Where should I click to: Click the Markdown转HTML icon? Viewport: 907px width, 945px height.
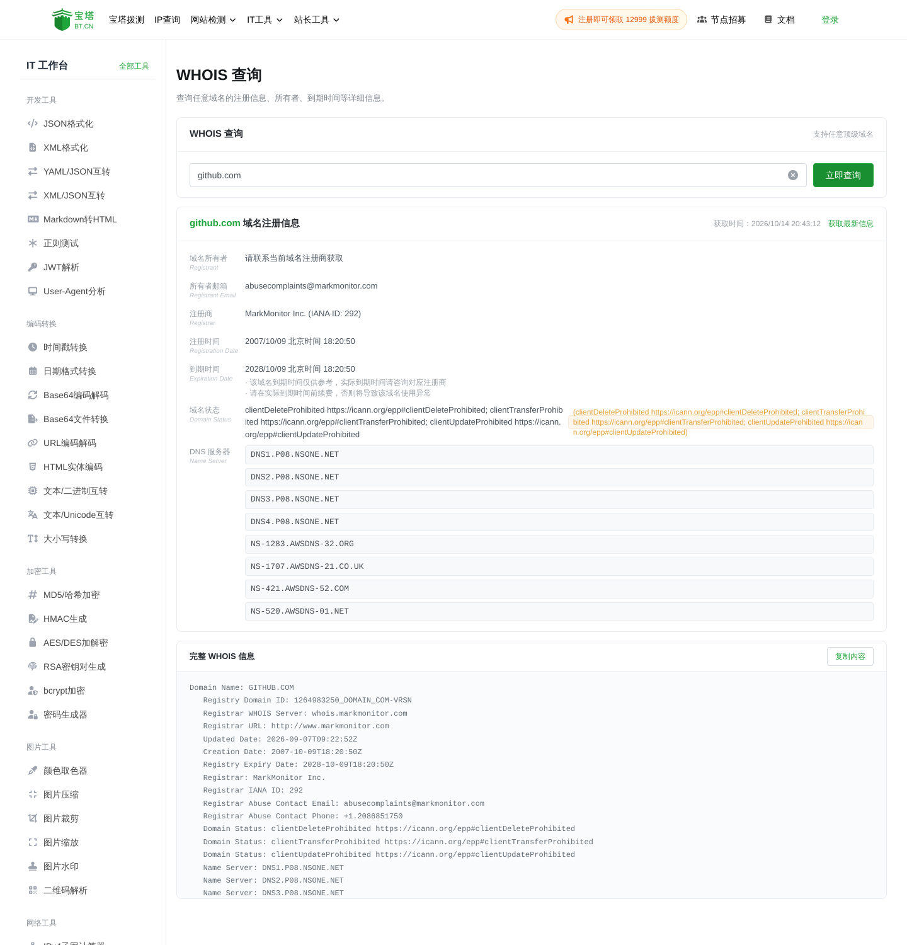pyautogui.click(x=33, y=219)
